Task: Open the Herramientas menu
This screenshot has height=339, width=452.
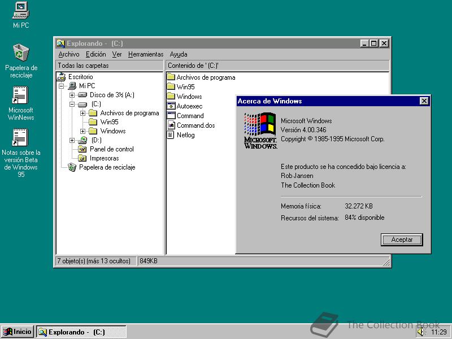Action: coord(146,54)
